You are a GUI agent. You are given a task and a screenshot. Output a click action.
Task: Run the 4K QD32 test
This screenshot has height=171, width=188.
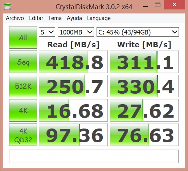click(23, 135)
